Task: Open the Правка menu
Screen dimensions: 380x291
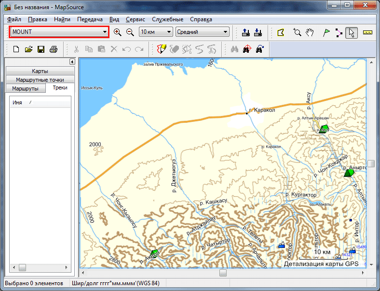Action: coord(38,19)
